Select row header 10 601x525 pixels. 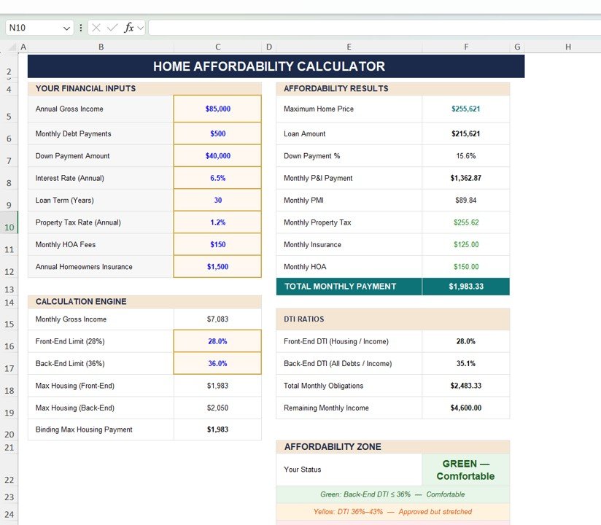coord(9,227)
